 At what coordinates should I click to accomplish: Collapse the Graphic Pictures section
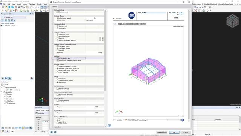point(53,32)
